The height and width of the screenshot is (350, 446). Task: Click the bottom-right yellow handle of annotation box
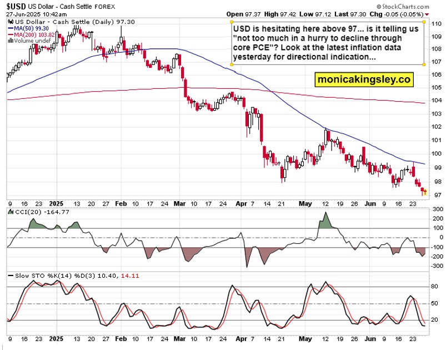pyautogui.click(x=424, y=64)
